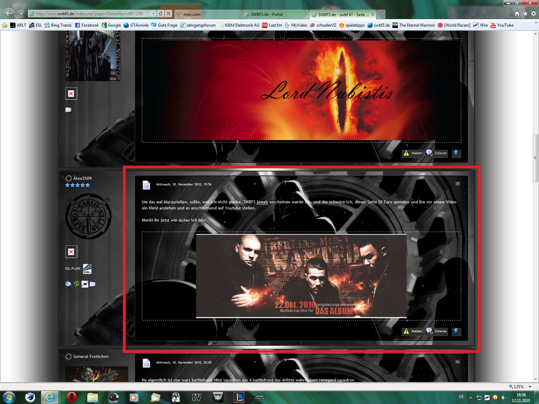Open Battlefield 2142 taskbar icon
Screen dimensions: 539x404
tap(259, 397)
